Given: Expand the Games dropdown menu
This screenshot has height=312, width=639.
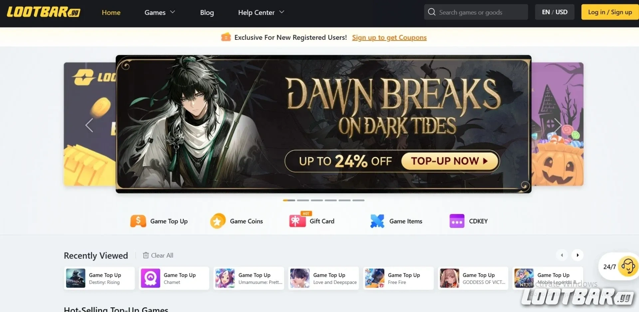Looking at the screenshot, I should pos(160,13).
